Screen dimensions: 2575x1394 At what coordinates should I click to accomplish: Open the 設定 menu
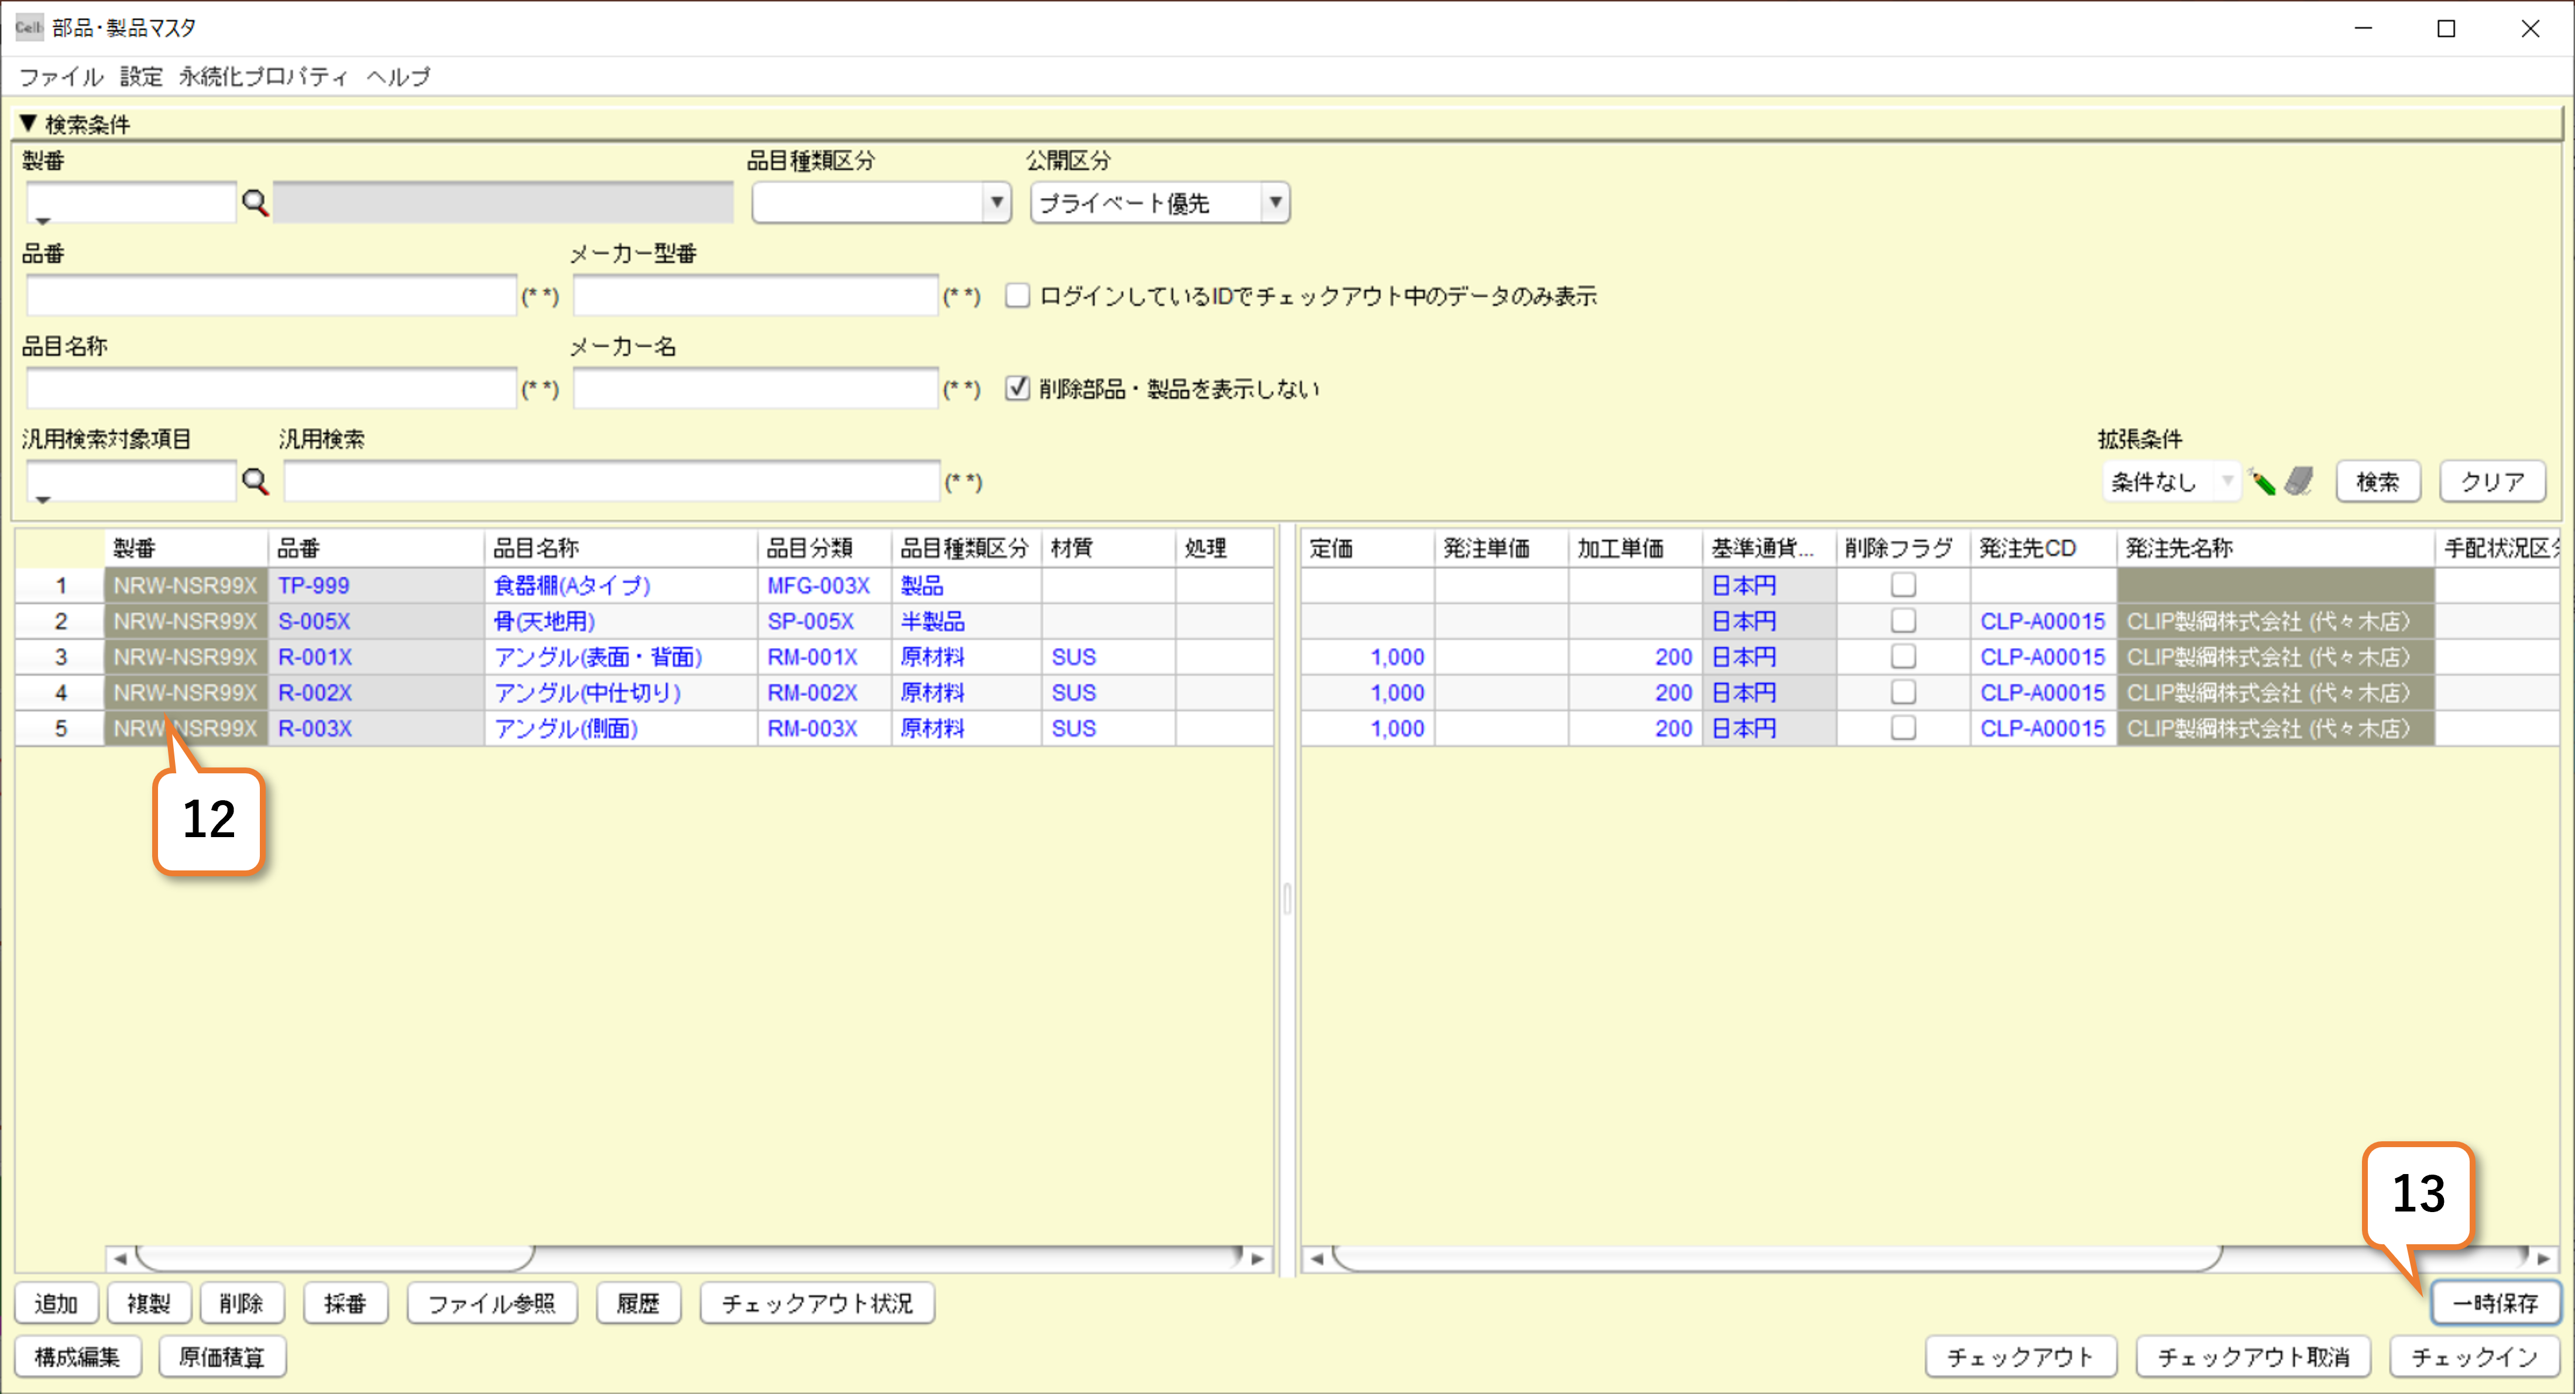point(141,77)
